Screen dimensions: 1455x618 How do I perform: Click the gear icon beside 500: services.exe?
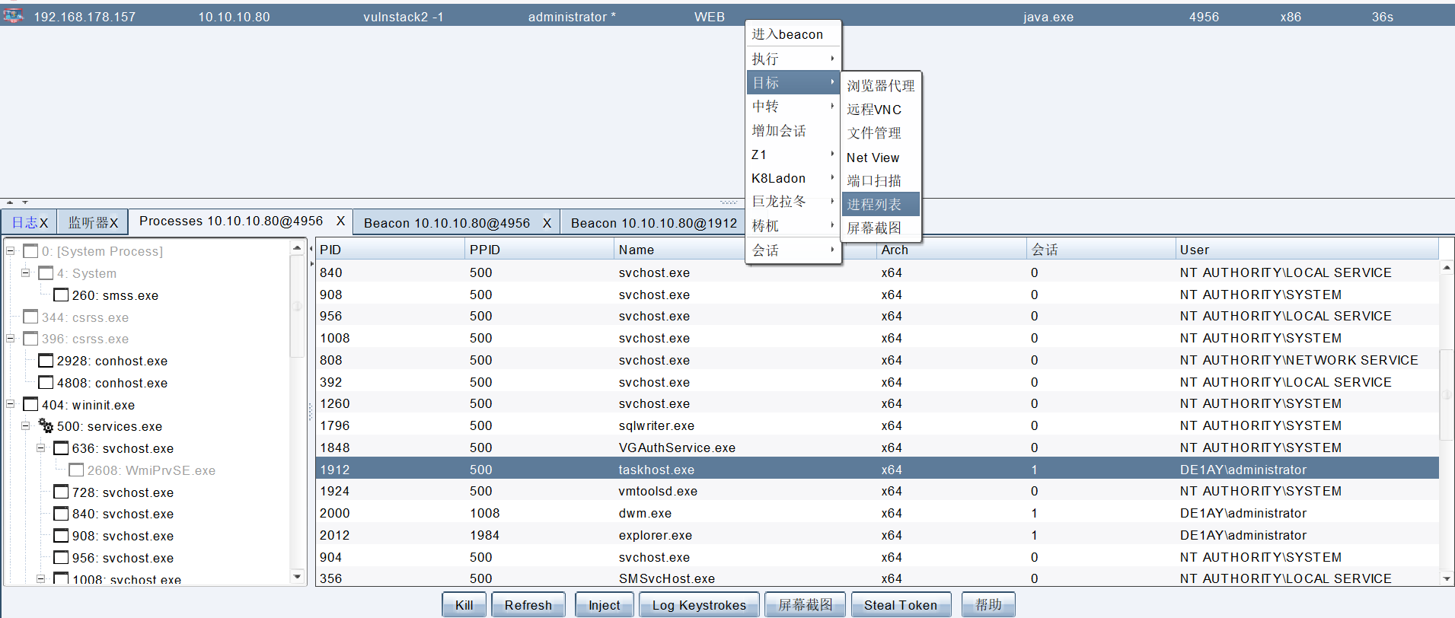[46, 426]
